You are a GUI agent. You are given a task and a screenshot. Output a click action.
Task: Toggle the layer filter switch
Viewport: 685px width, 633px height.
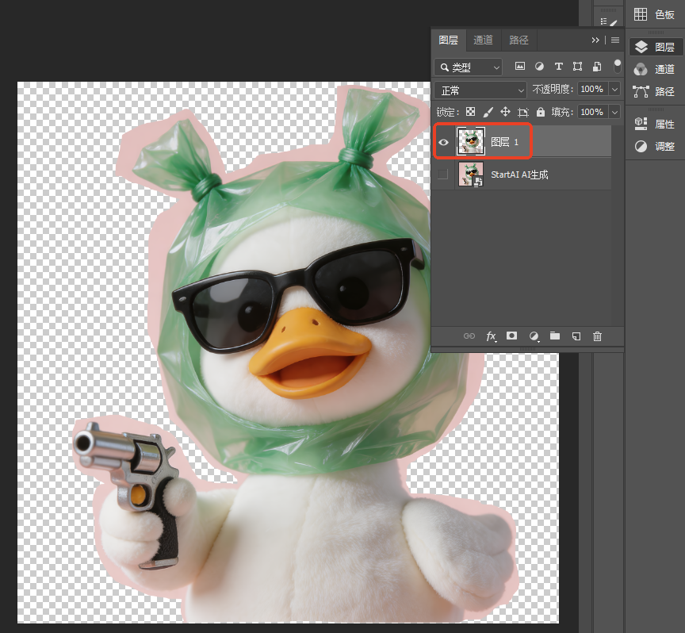618,66
